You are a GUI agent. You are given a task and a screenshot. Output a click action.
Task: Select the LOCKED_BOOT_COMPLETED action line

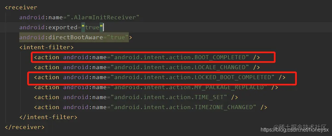pos(160,77)
